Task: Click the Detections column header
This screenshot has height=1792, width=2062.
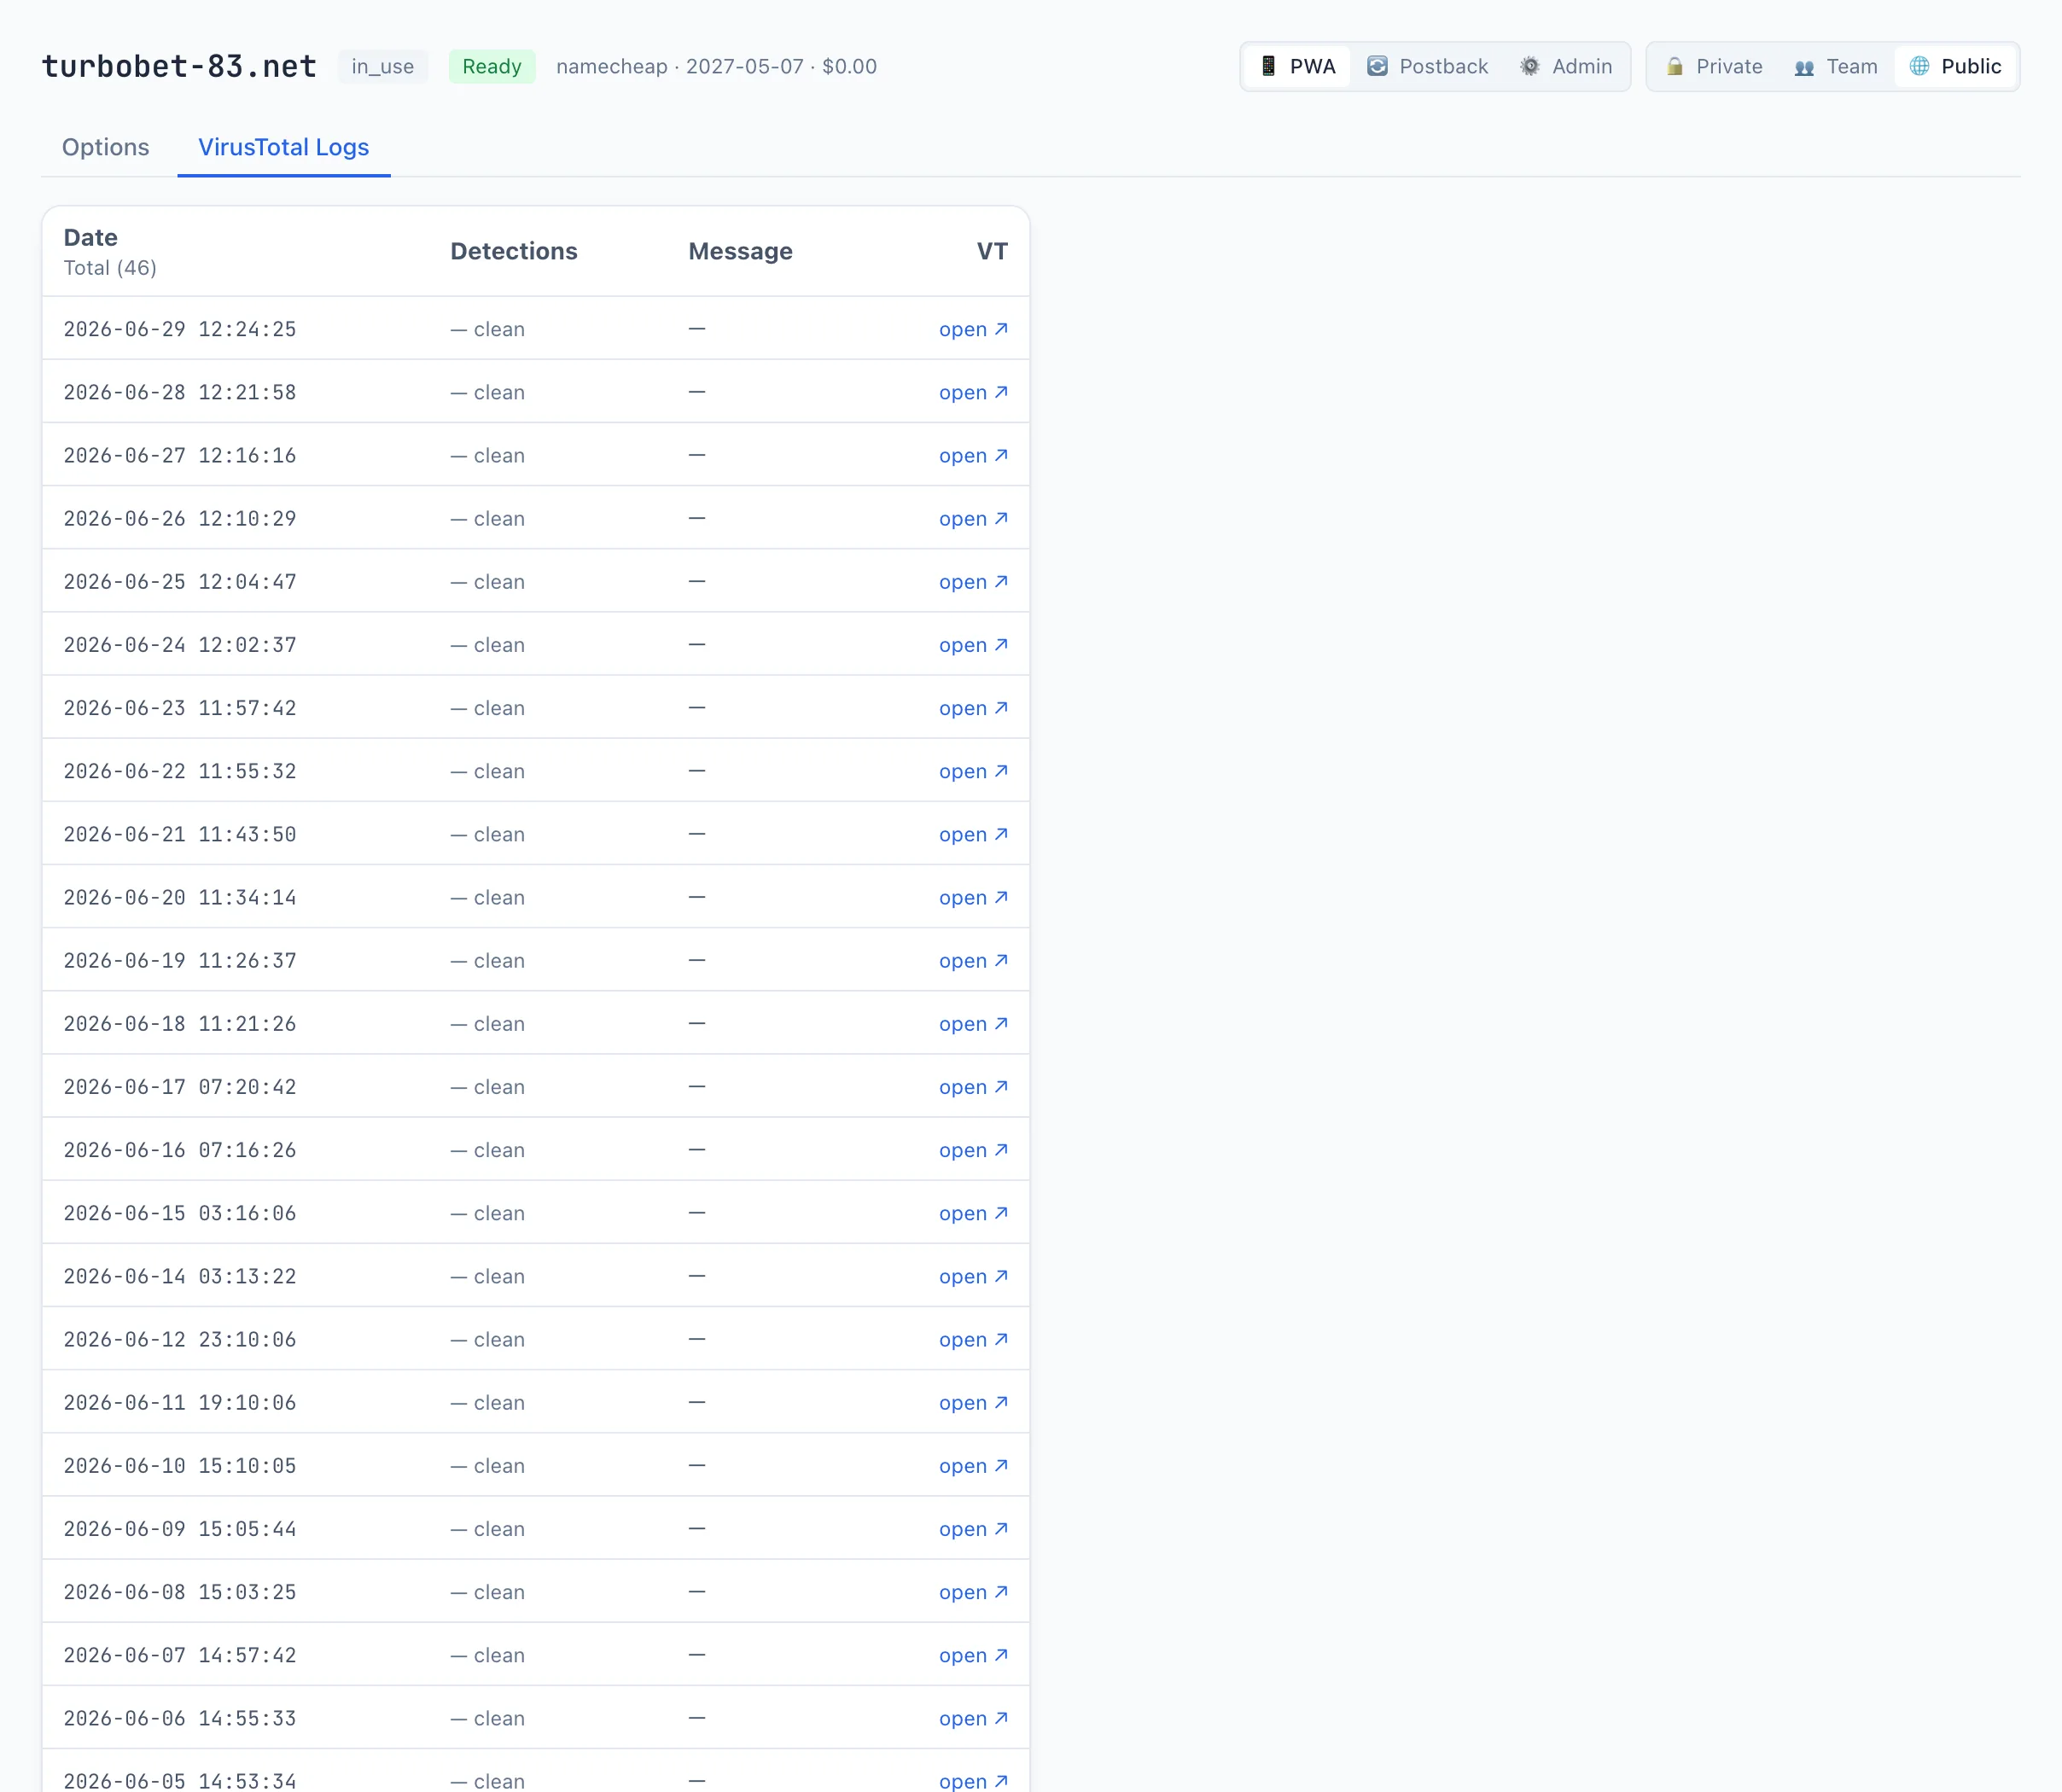Action: 514,251
